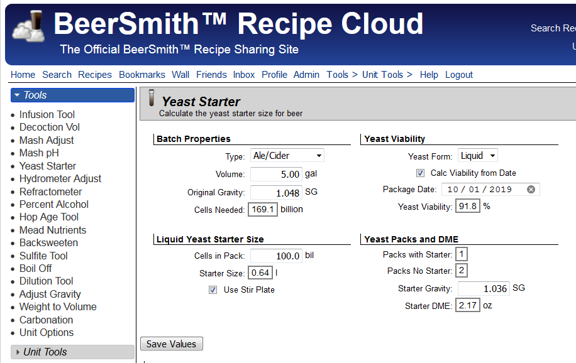Open Bookmarks from the navigation bar

[141, 75]
